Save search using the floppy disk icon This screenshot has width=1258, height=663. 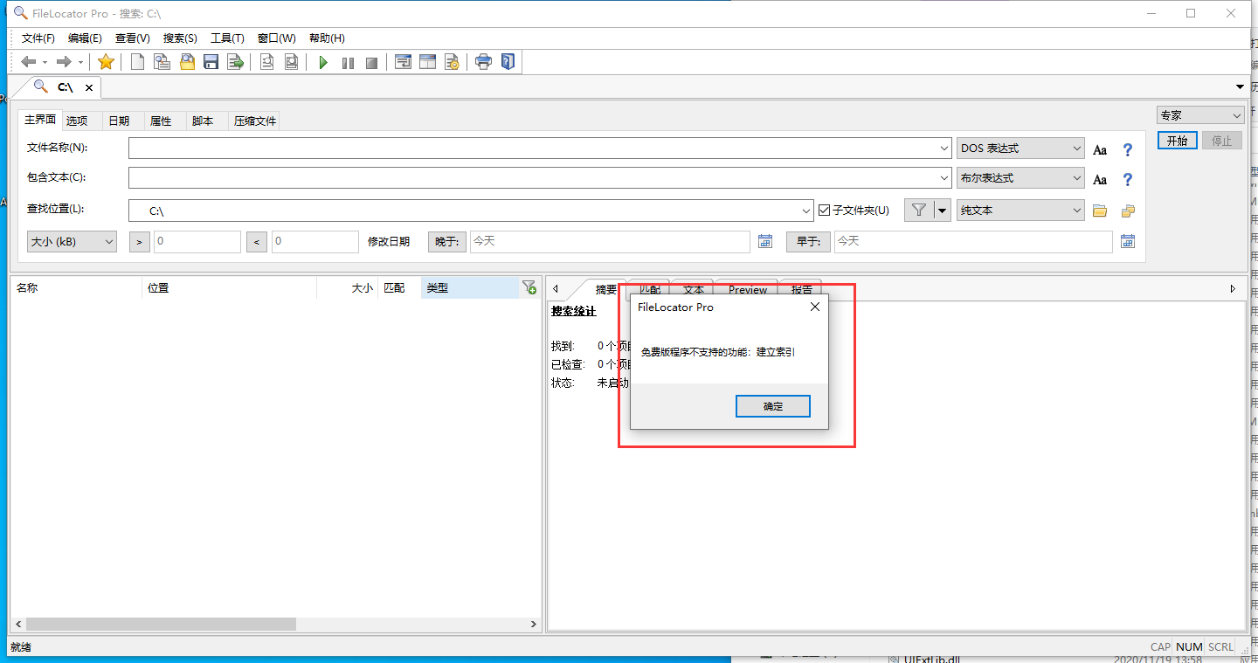click(x=211, y=62)
